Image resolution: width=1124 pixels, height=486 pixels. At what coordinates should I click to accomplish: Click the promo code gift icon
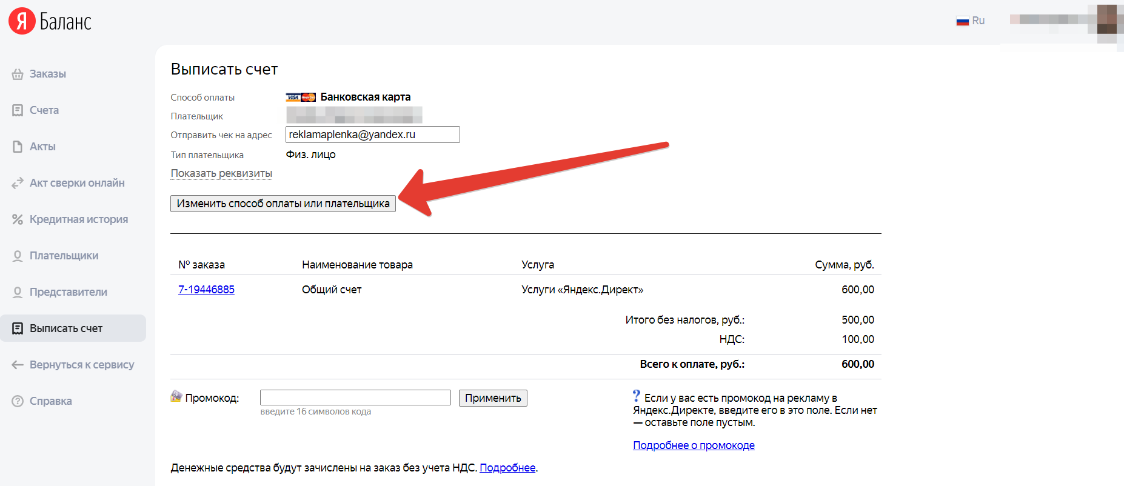(x=176, y=396)
